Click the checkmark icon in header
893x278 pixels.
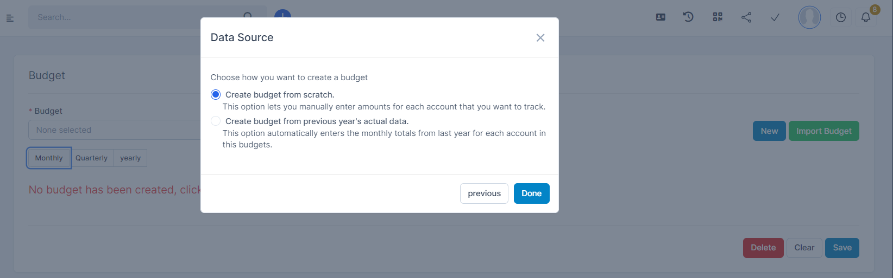point(775,17)
